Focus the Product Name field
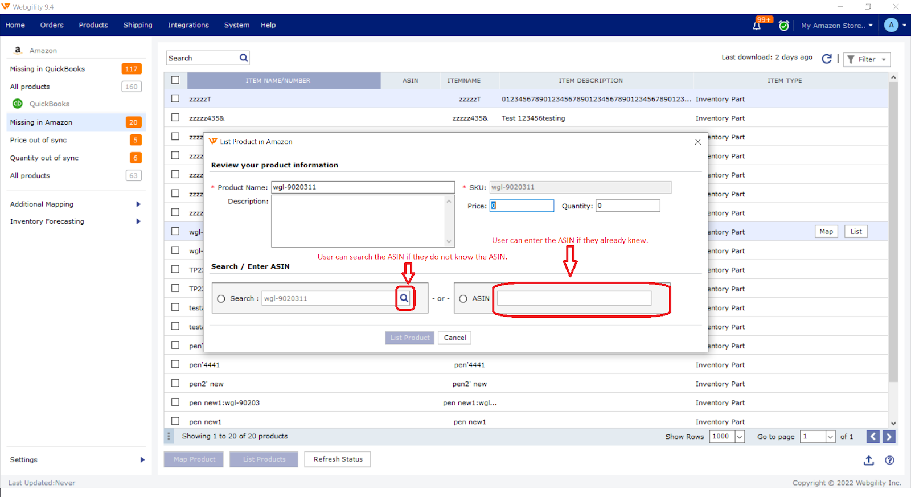This screenshot has height=497, width=911. pos(363,187)
